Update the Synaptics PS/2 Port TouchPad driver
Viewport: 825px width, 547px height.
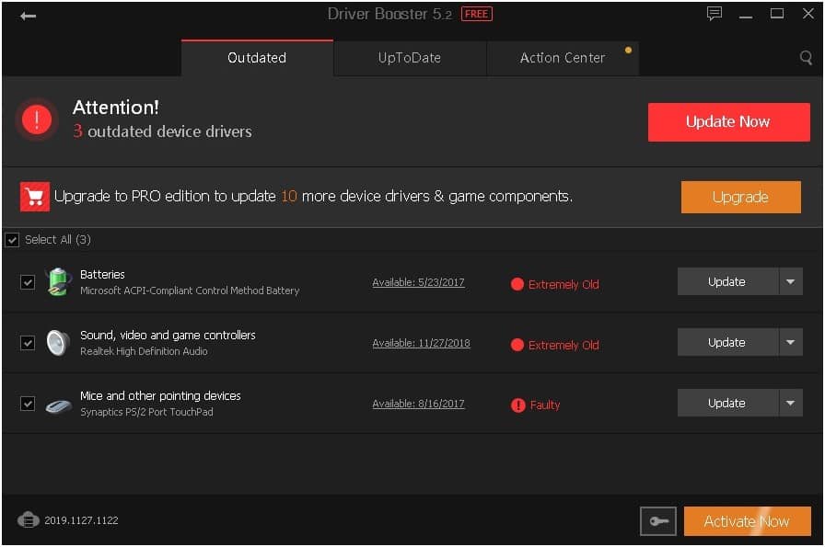727,403
